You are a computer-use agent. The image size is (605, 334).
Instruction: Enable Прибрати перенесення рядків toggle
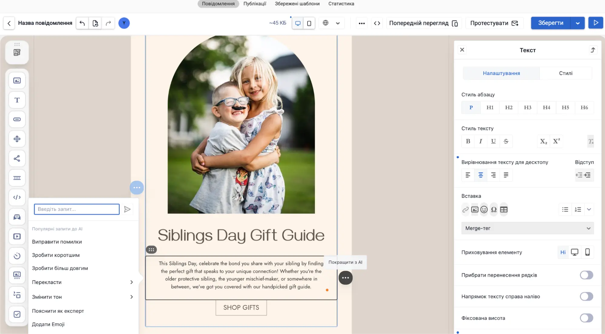click(x=586, y=275)
